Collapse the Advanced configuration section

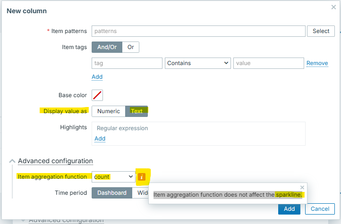(12, 161)
